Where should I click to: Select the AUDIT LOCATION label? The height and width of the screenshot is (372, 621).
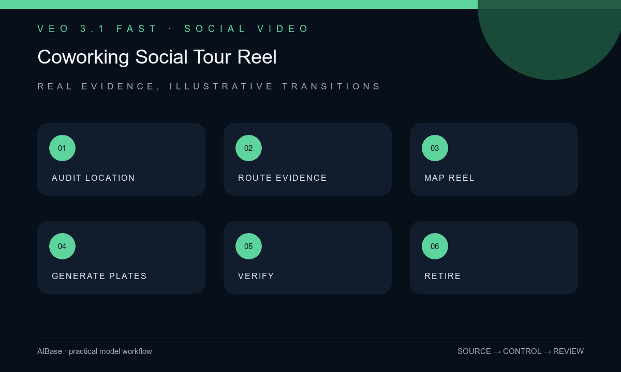93,178
